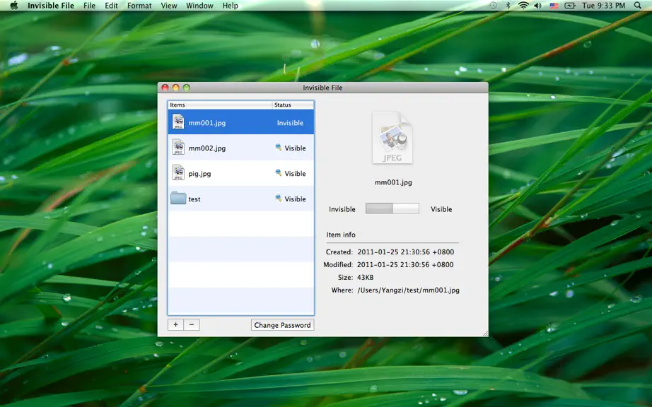Click magnifier icon beside mm002.jpg Visible status
652x407 pixels.
point(278,148)
